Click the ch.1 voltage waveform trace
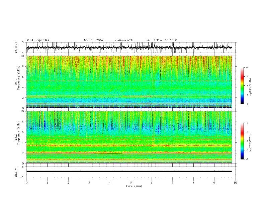 pos(129,48)
